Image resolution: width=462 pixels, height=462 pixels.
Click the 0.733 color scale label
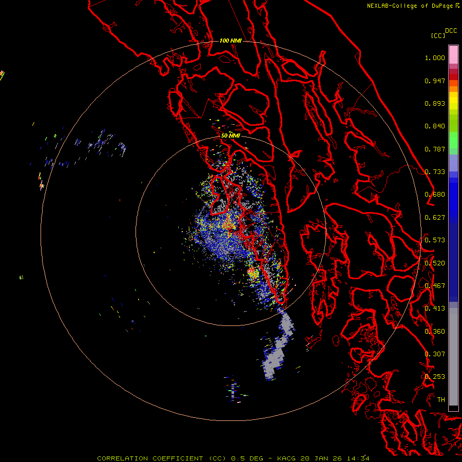(435, 172)
